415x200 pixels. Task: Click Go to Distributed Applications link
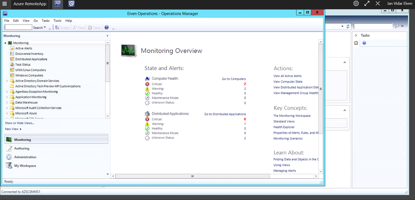pos(225,114)
